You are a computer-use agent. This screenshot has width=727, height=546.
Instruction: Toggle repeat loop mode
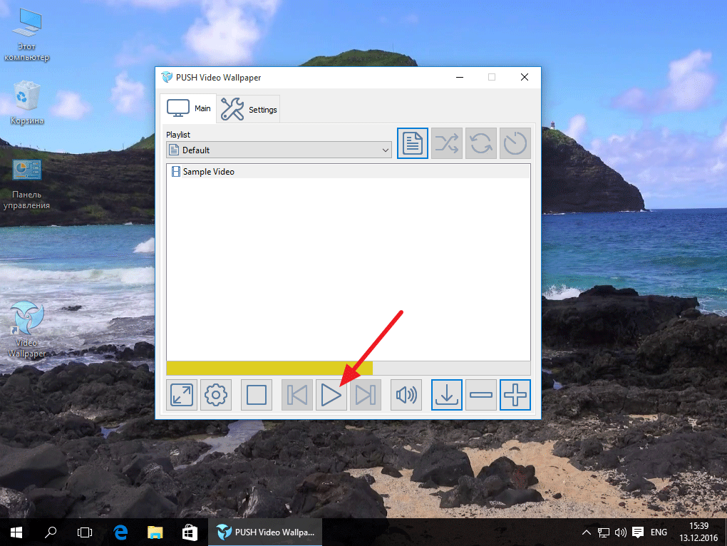tap(481, 143)
